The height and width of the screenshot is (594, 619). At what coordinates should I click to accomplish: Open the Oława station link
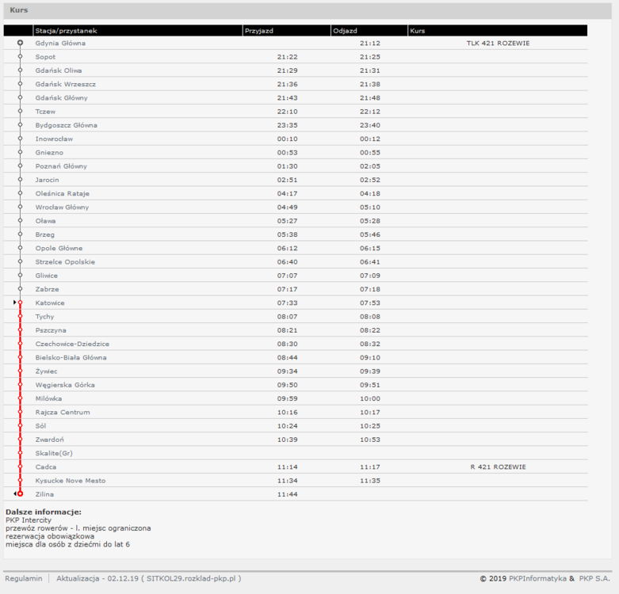[45, 221]
